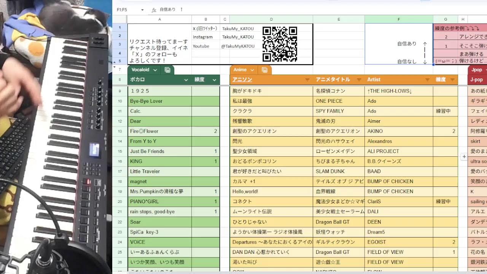
Task: Click 練習中 cell in クラクラ row
Action: tap(446, 111)
